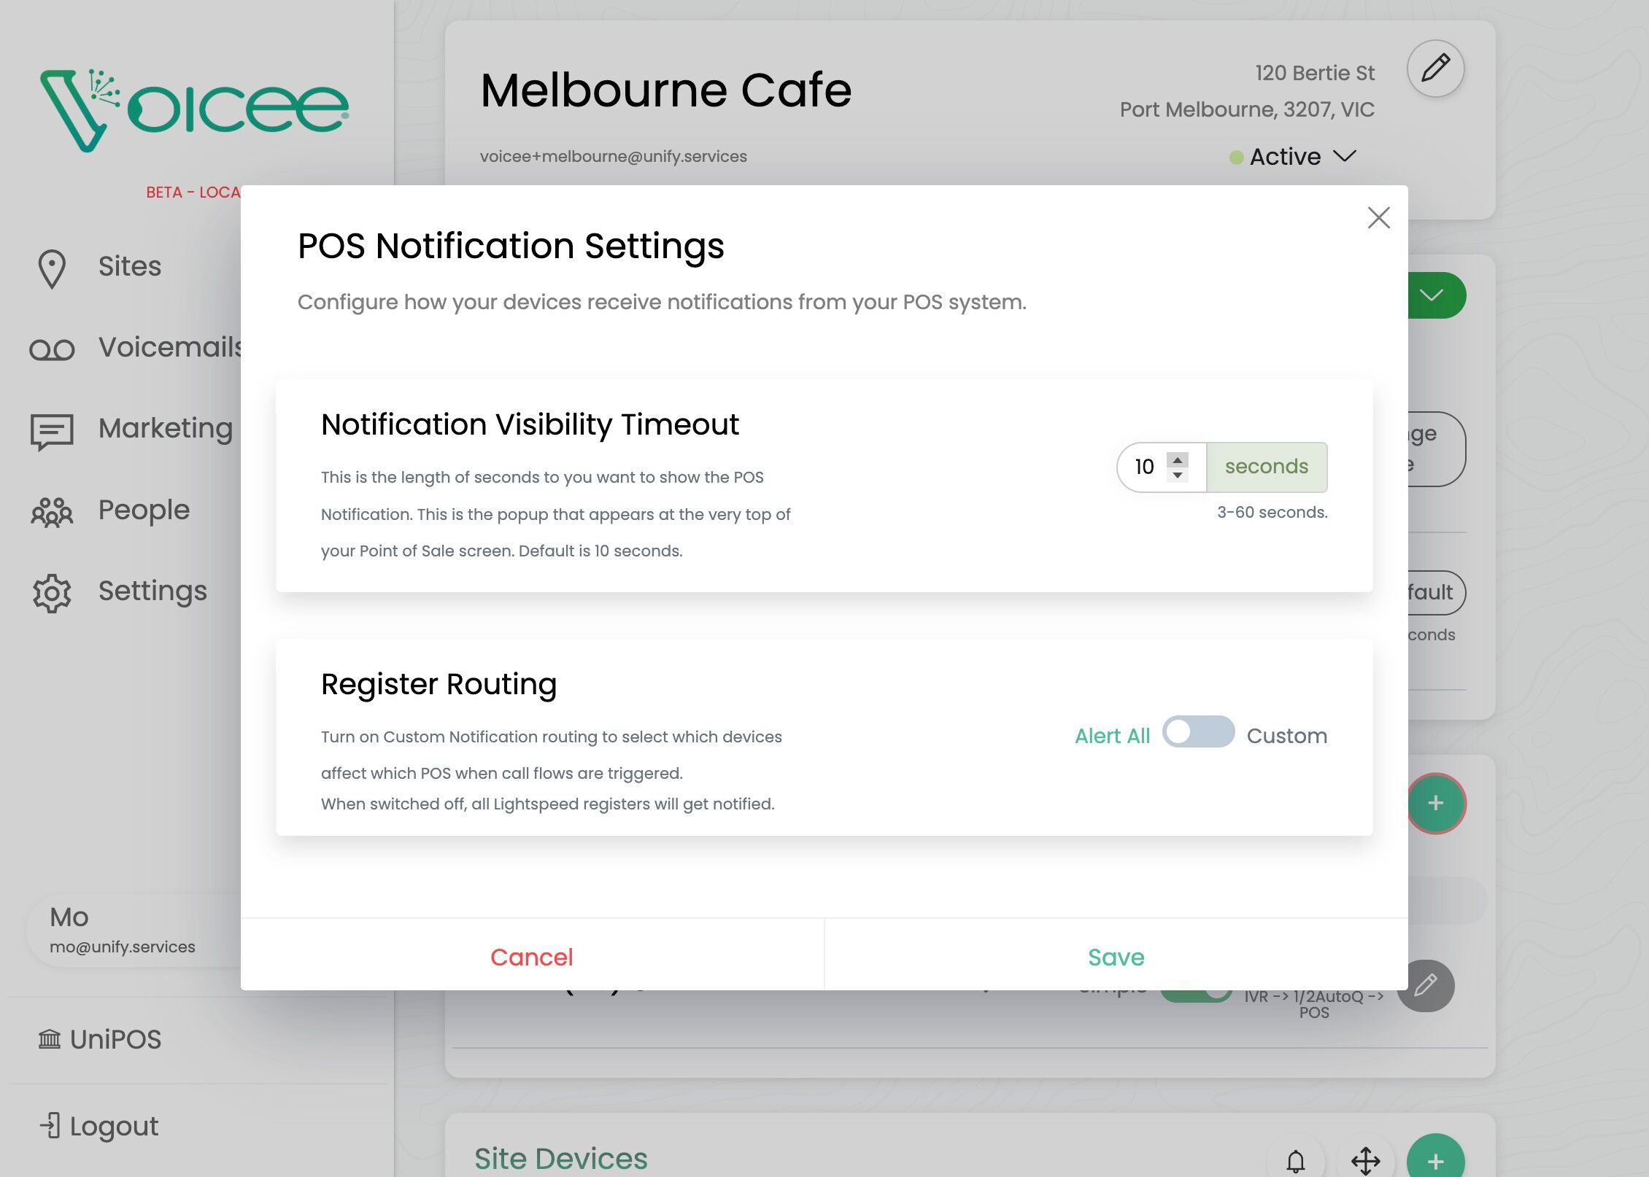Open the UniPOS menu item
Screen dimensions: 1649x1177
click(x=100, y=1039)
